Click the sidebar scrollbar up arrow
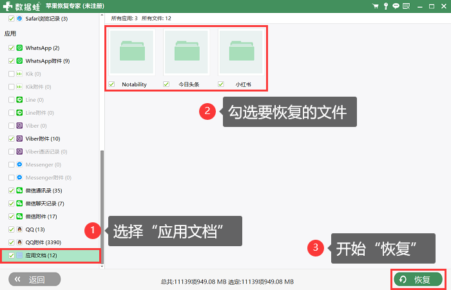Image resolution: width=451 pixels, height=290 pixels. pos(102,15)
